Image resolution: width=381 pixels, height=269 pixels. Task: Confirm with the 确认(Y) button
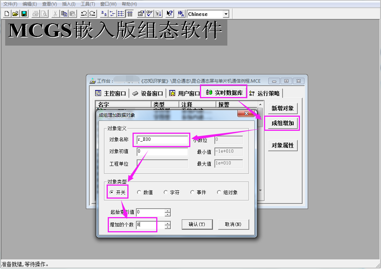pyautogui.click(x=197, y=224)
